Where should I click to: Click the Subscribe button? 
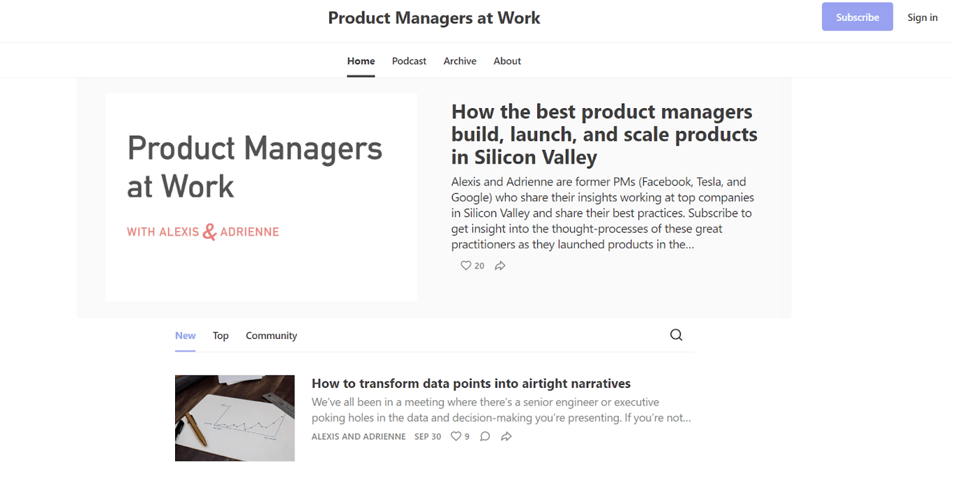pos(857,17)
